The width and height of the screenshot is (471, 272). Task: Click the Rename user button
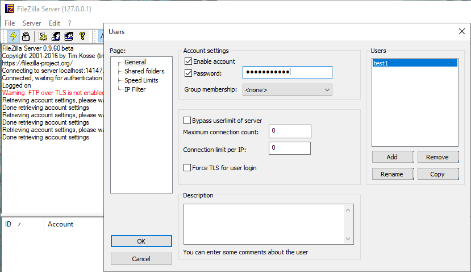coord(392,174)
